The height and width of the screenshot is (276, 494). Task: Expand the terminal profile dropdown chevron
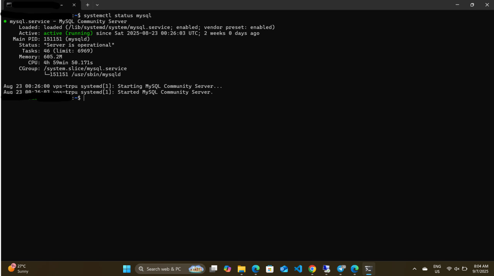tap(97, 5)
